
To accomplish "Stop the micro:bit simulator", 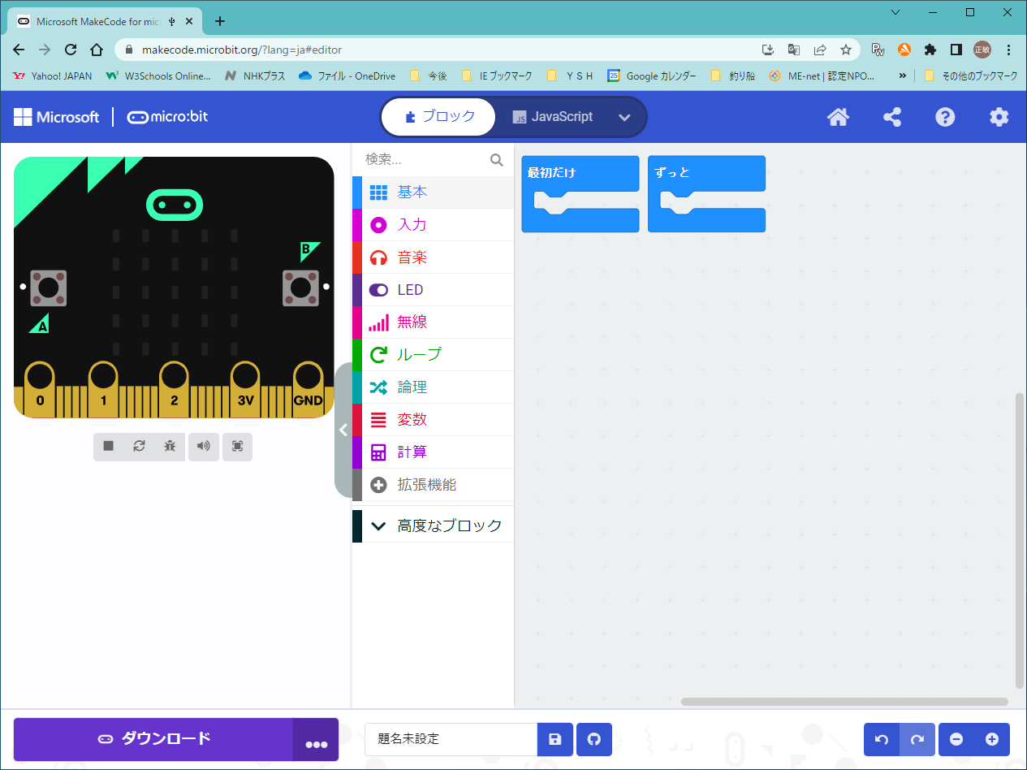I will pyautogui.click(x=109, y=446).
